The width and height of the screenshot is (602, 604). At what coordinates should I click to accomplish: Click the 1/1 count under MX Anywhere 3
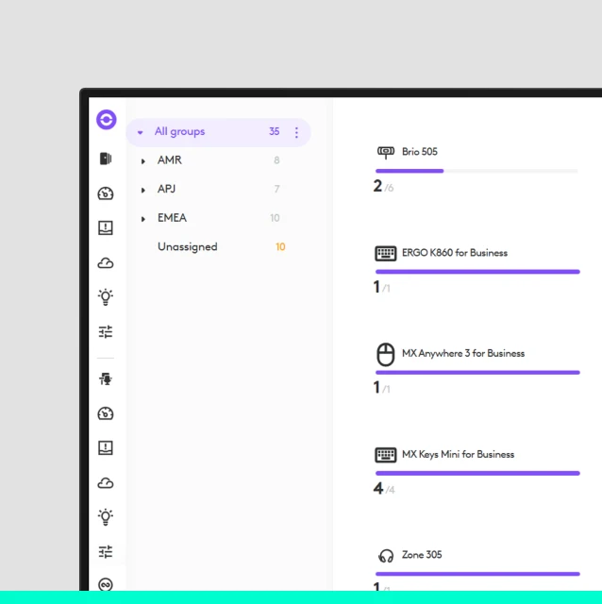[382, 388]
